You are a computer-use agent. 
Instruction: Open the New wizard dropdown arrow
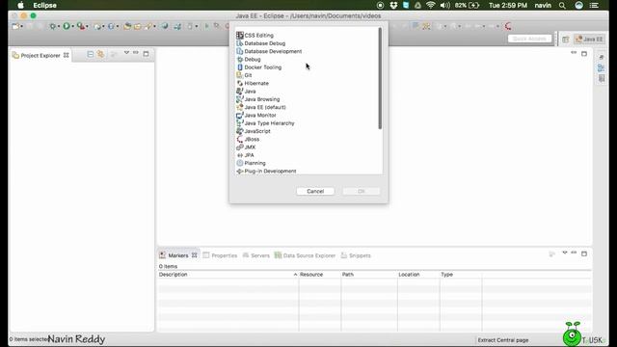pos(21,27)
